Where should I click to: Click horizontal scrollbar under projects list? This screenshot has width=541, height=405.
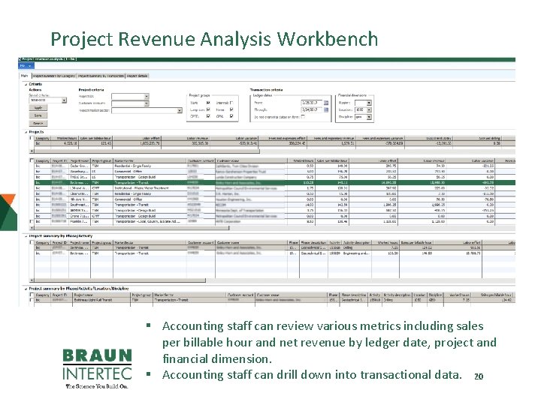tap(131, 228)
